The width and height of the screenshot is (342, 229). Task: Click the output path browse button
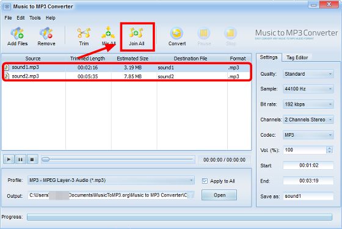[190, 195]
